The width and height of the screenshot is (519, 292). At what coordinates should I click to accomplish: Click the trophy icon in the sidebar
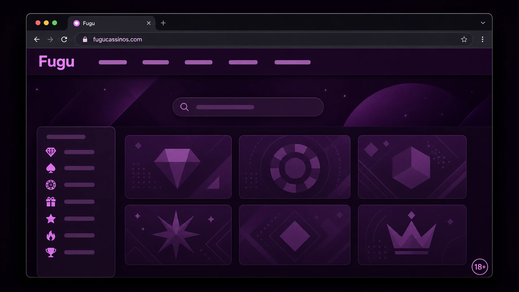coord(51,252)
